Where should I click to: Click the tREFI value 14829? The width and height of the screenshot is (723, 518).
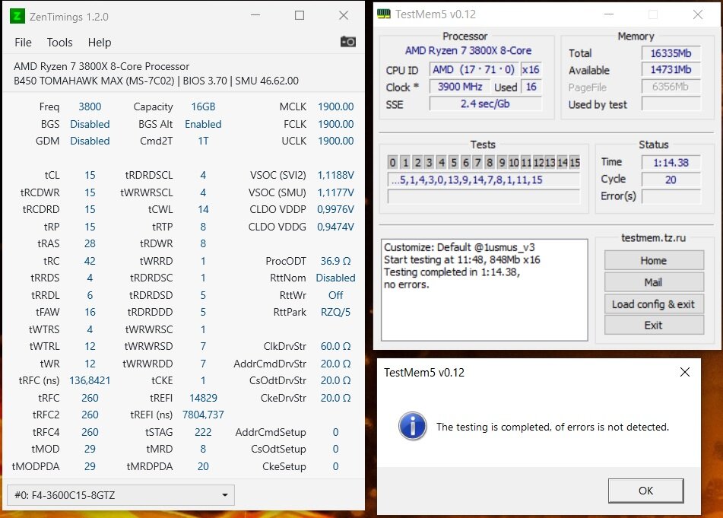(x=203, y=398)
